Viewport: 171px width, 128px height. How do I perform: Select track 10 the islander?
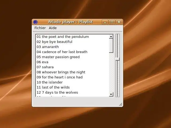pos(72,82)
